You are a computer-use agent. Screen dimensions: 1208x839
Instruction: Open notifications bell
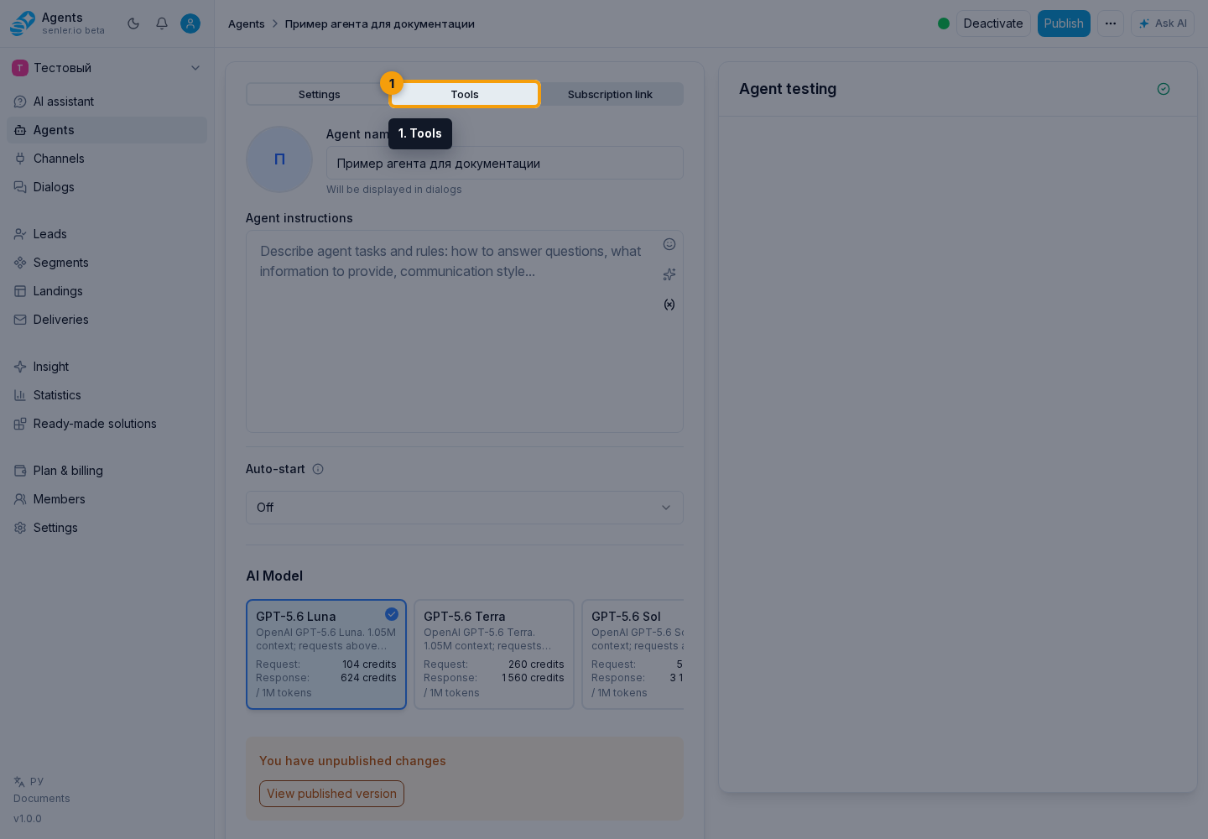click(162, 23)
